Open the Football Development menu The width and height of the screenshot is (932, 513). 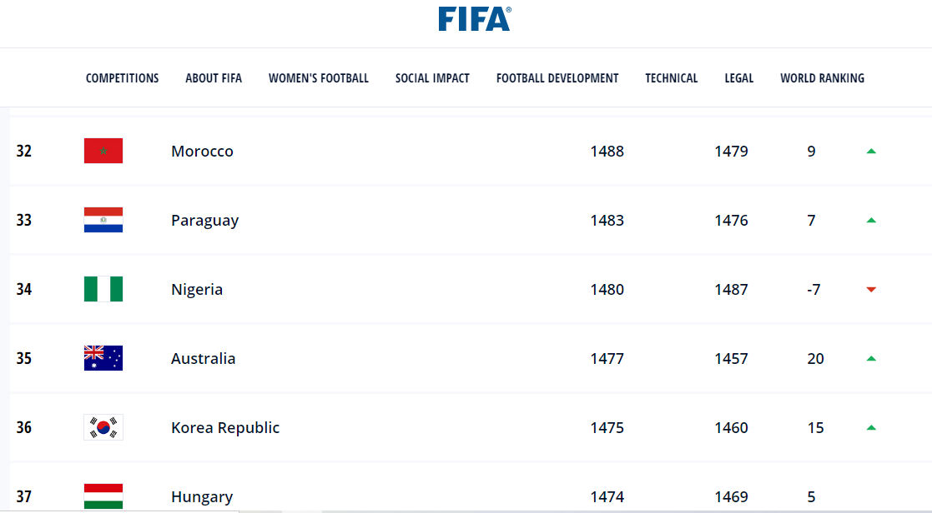point(557,78)
